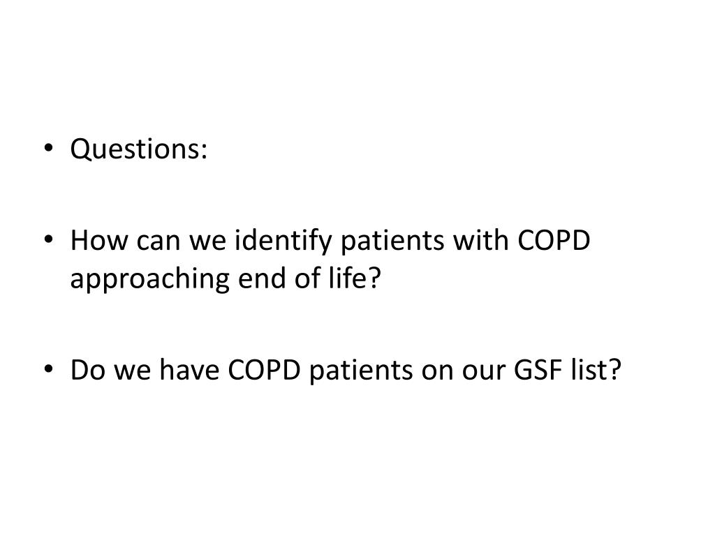Viewport: 715px width, 536px height.
Task: Select "COPD" in the "Do we have" line
Action: point(264,369)
